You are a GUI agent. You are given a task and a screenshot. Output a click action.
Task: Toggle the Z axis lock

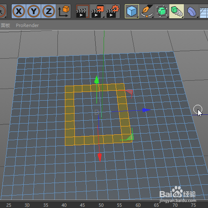(48, 11)
